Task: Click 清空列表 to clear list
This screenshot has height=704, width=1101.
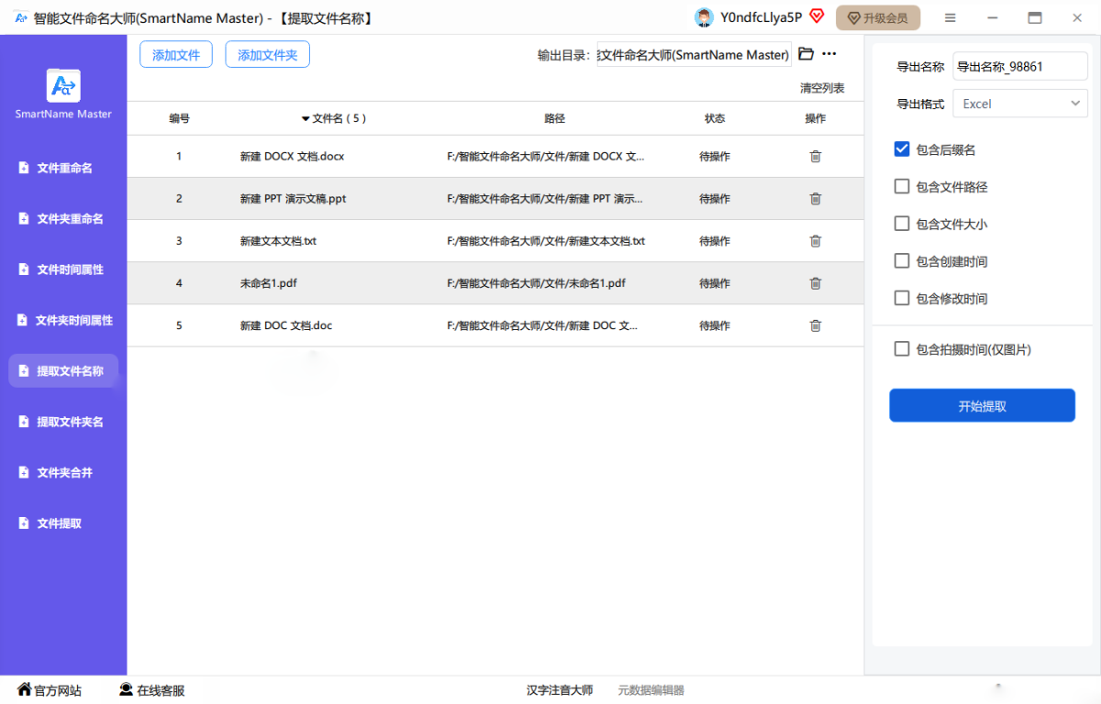Action: [x=821, y=89]
